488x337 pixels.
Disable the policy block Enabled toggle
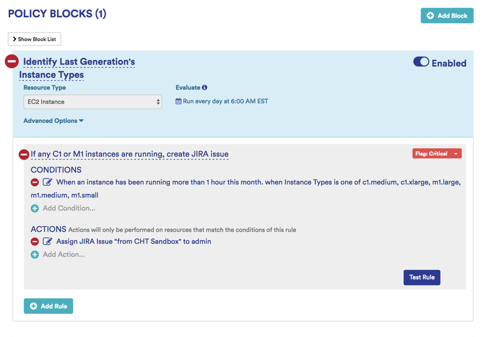(421, 62)
